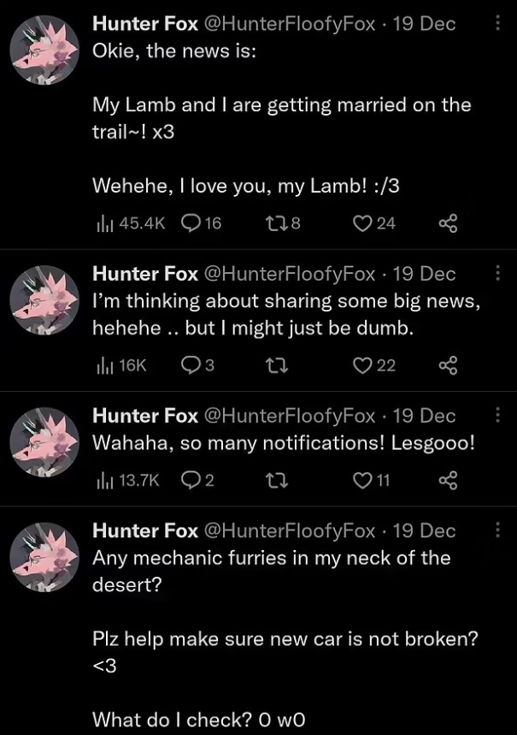The height and width of the screenshot is (735, 517).
Task: Open more options on "big news" tweet
Action: pos(498,273)
